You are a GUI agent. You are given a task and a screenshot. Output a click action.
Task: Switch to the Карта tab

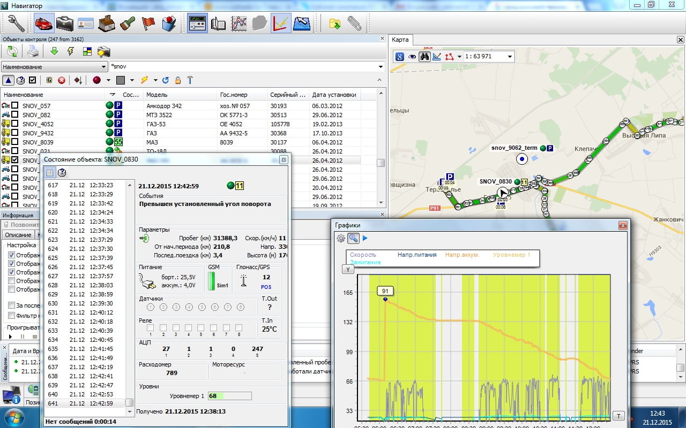click(x=400, y=40)
